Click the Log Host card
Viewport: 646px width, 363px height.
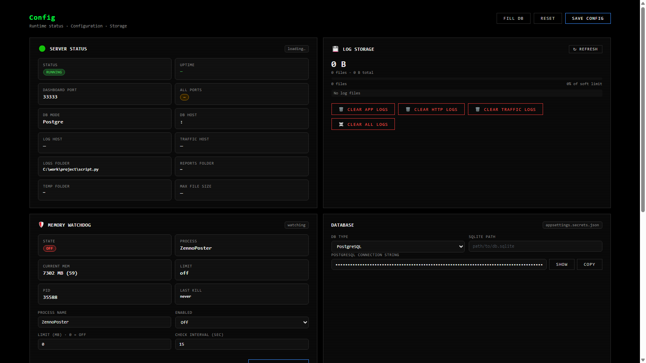[x=105, y=143]
